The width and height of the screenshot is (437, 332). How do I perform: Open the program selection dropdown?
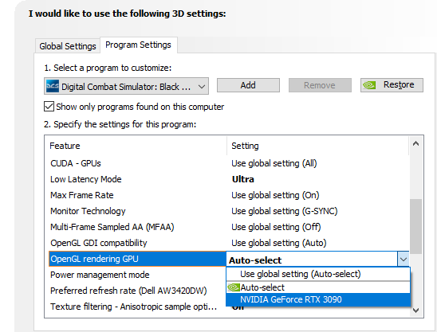coord(126,86)
